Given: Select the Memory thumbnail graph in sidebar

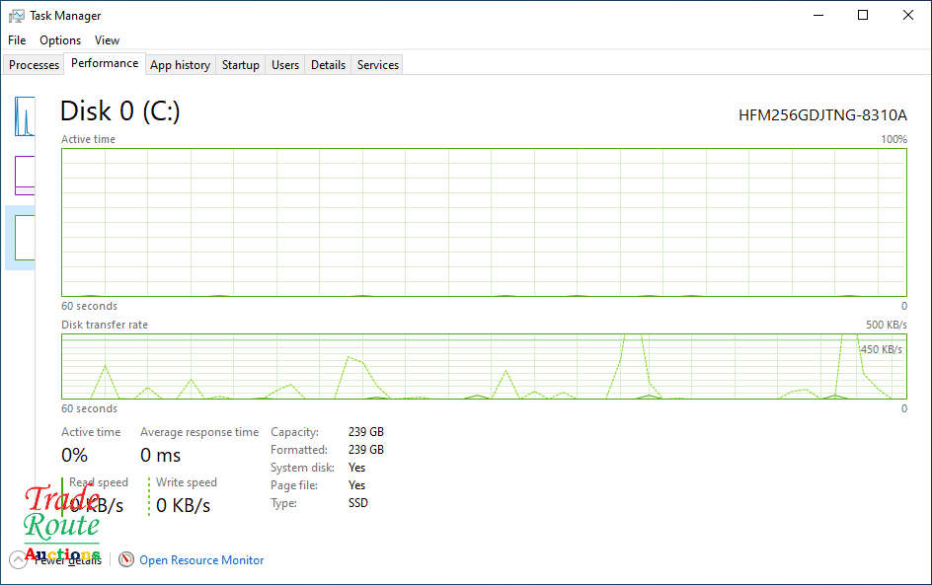Looking at the screenshot, I should point(25,176).
